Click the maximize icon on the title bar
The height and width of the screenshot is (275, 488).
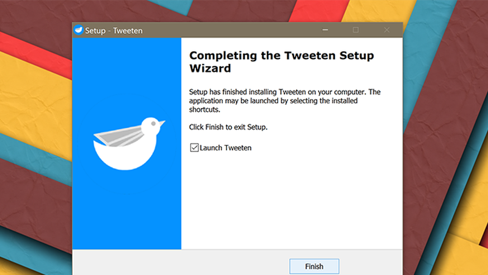coord(356,30)
